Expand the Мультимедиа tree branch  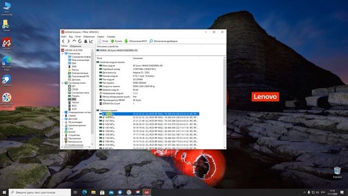coord(63,122)
